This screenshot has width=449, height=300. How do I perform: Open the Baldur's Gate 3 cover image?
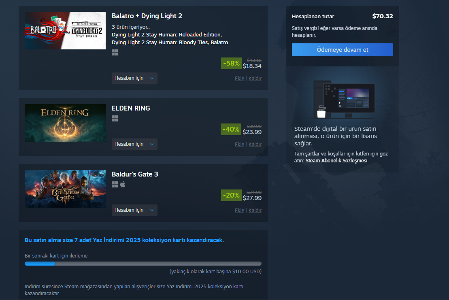65,189
